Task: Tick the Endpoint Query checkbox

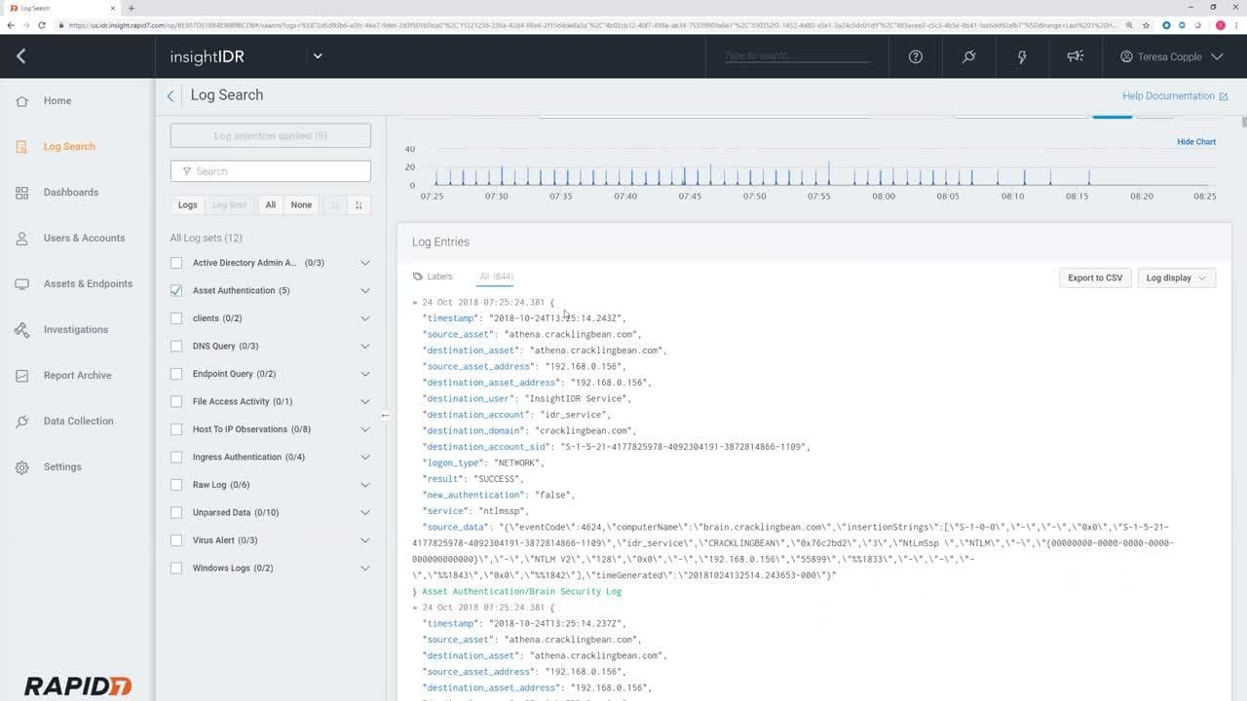Action: [x=176, y=374]
